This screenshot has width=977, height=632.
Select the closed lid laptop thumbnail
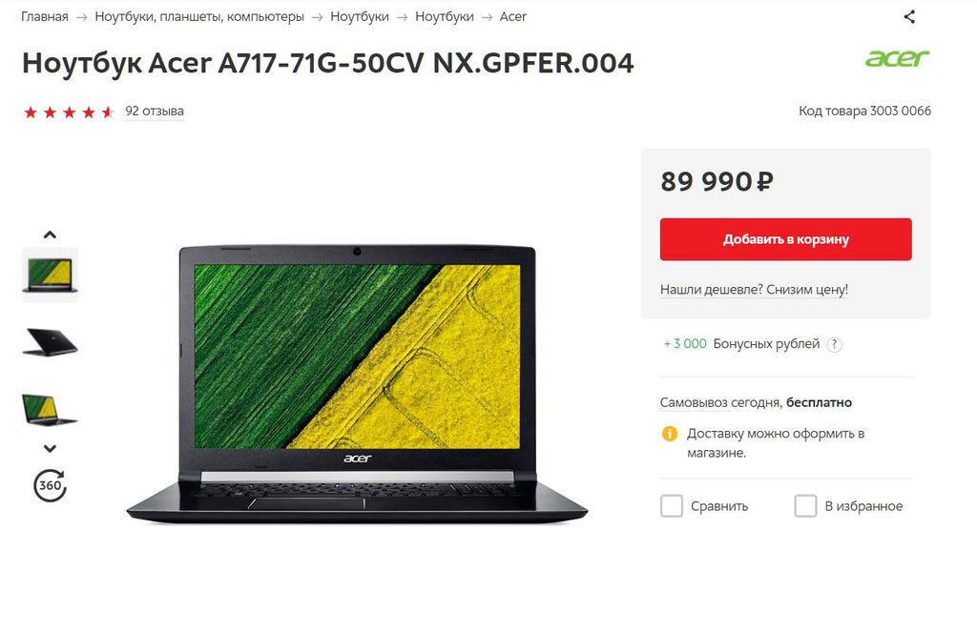(x=50, y=342)
